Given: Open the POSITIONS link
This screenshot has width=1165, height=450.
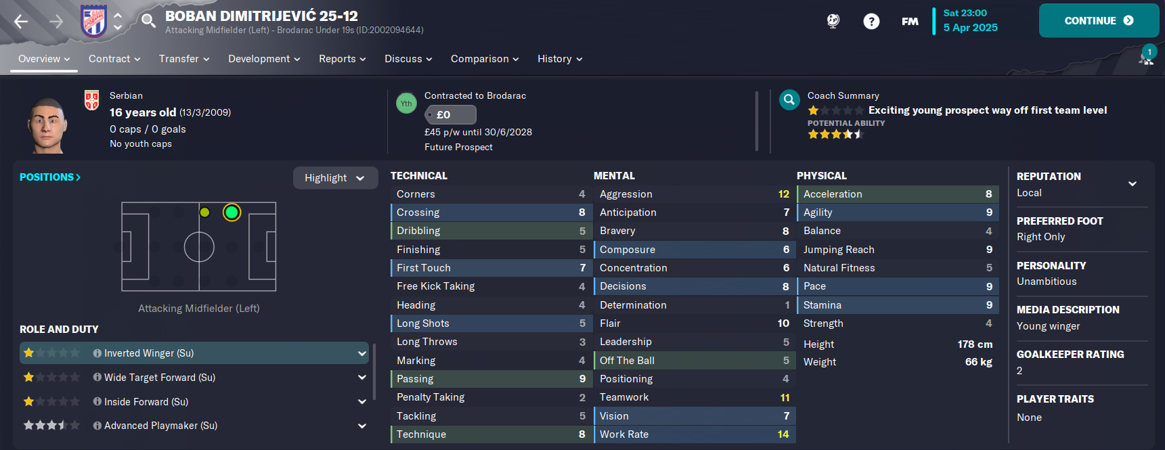Looking at the screenshot, I should click(50, 177).
